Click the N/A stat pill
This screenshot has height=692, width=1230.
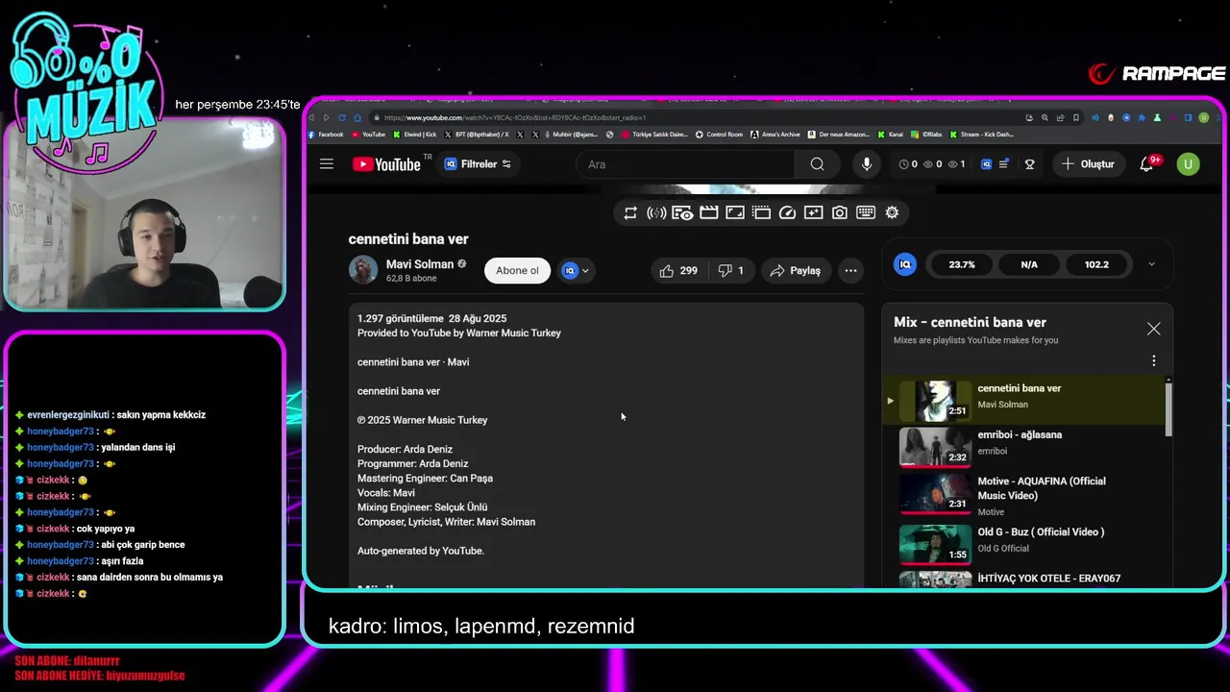click(1029, 264)
